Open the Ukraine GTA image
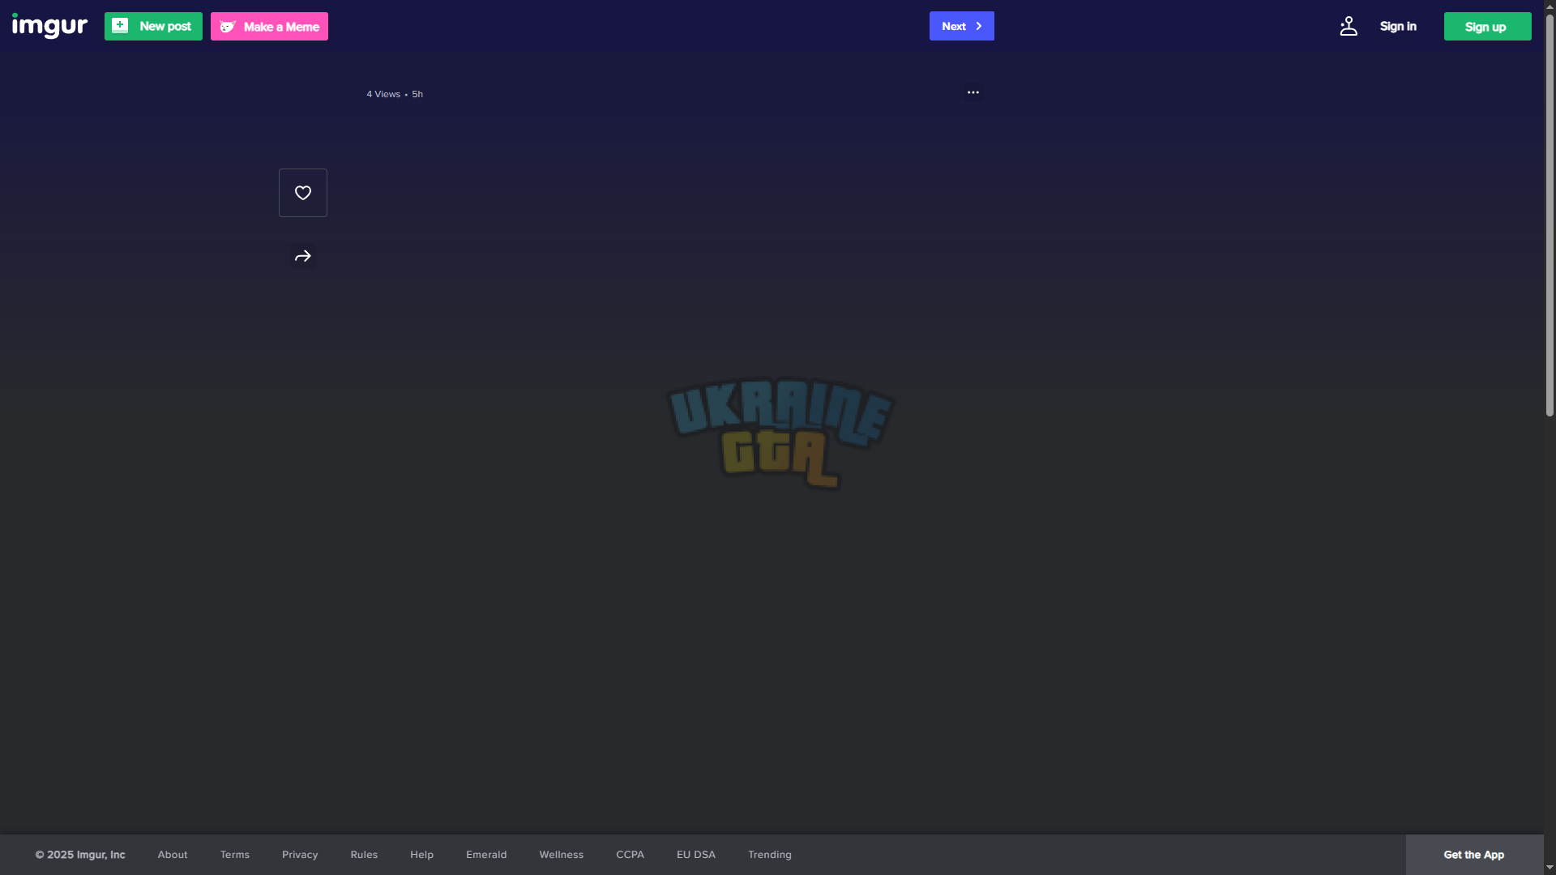This screenshot has width=1556, height=875. coord(780,433)
